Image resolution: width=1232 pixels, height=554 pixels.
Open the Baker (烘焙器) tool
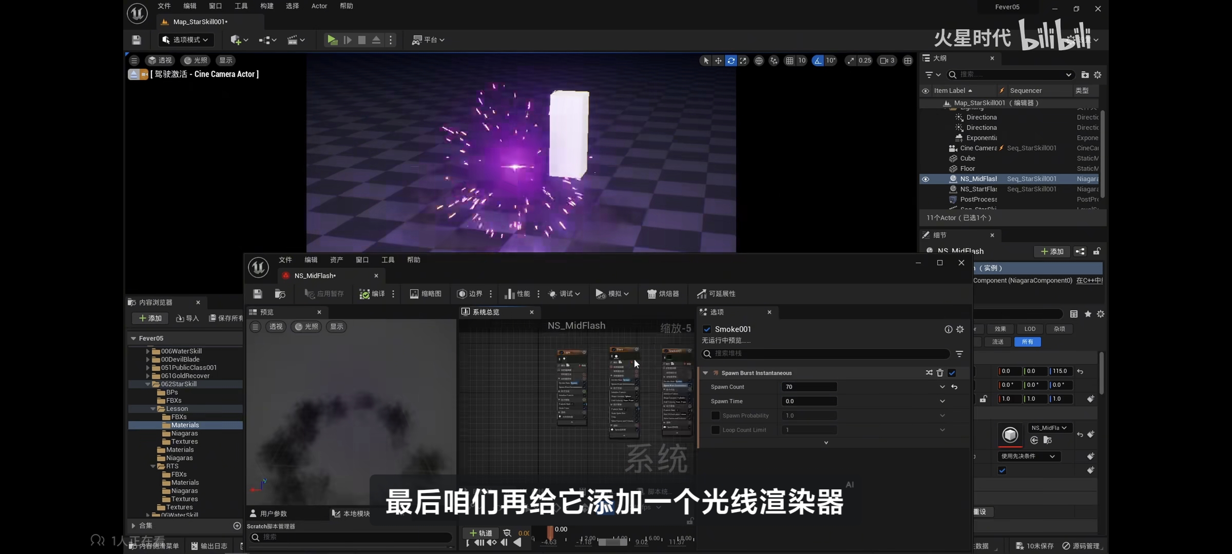pyautogui.click(x=663, y=294)
